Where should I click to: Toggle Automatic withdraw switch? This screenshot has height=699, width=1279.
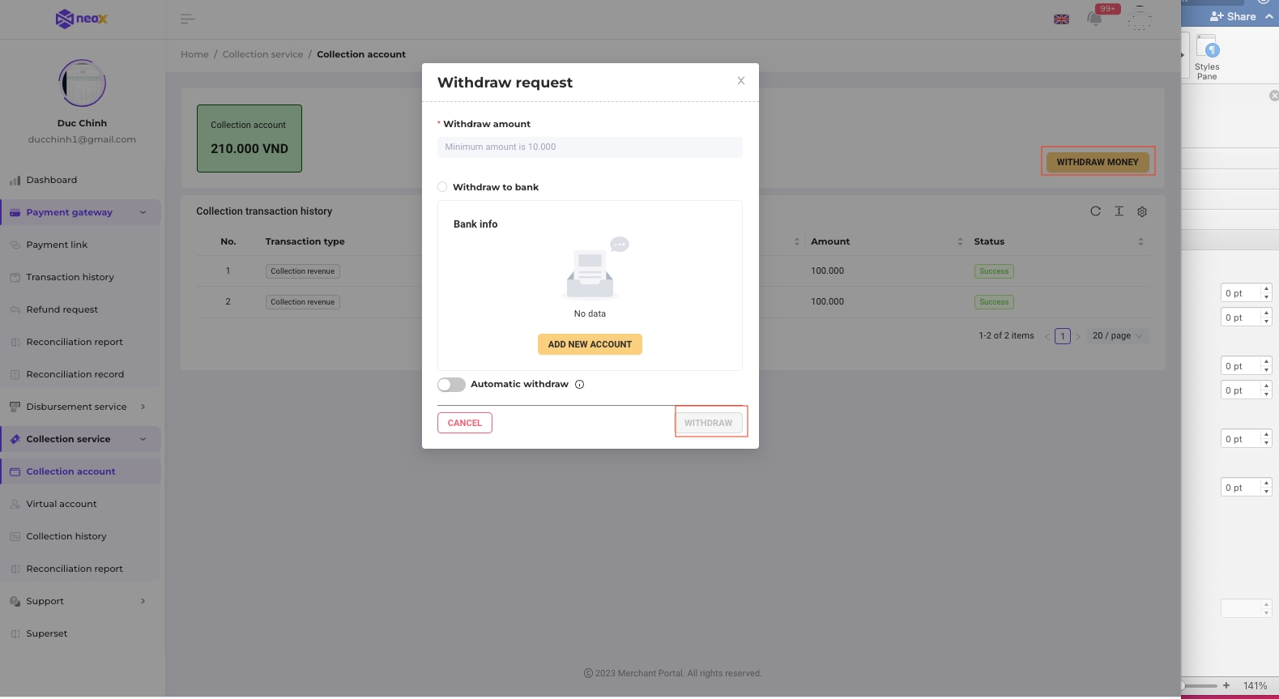[451, 385]
